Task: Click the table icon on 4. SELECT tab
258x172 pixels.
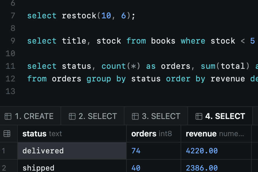Action: pyautogui.click(x=199, y=116)
